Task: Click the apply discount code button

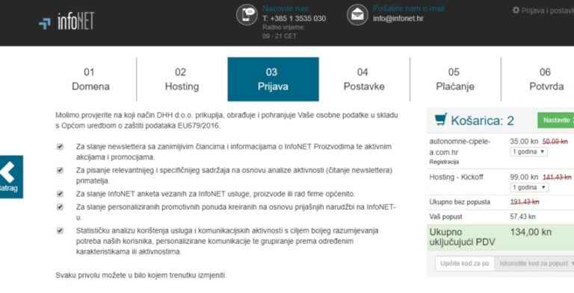Action: coord(534,263)
